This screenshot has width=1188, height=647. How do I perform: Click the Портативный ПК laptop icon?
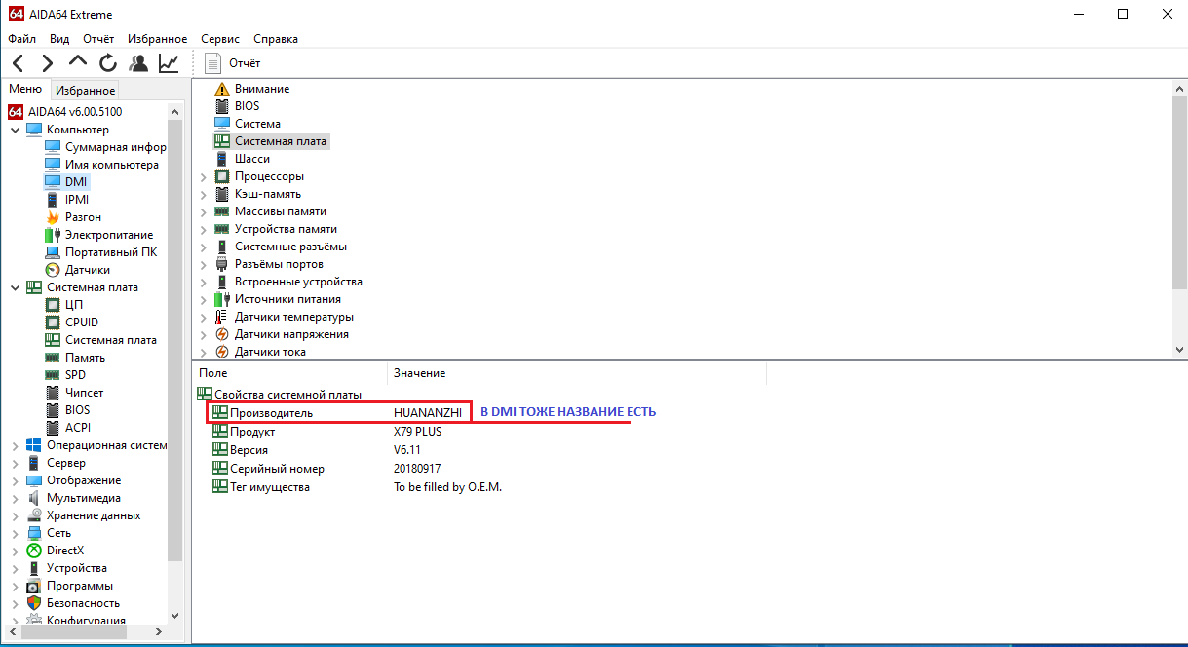click(53, 252)
